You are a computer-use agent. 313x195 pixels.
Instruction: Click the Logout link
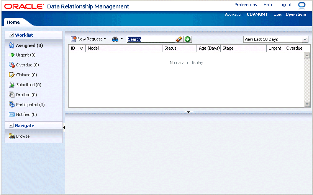pyautogui.click(x=285, y=5)
